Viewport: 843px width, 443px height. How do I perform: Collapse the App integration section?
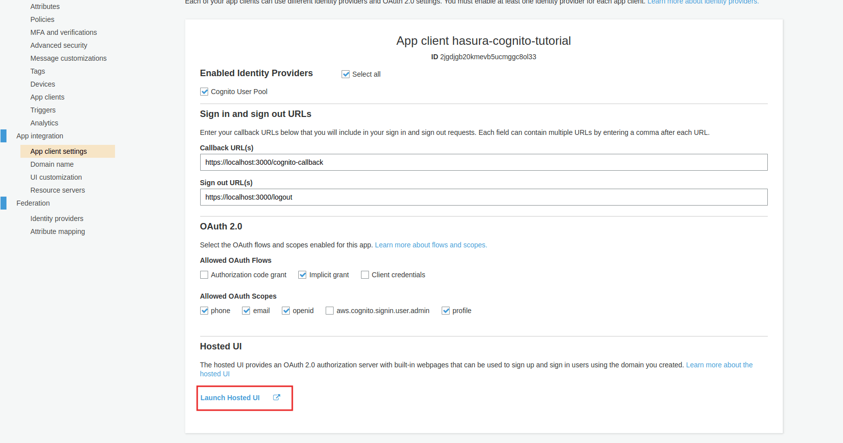(40, 136)
